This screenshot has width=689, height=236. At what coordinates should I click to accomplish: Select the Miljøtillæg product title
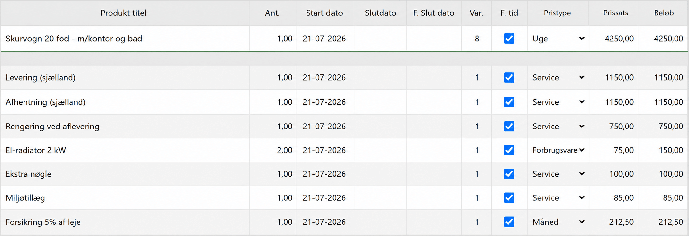[25, 198]
